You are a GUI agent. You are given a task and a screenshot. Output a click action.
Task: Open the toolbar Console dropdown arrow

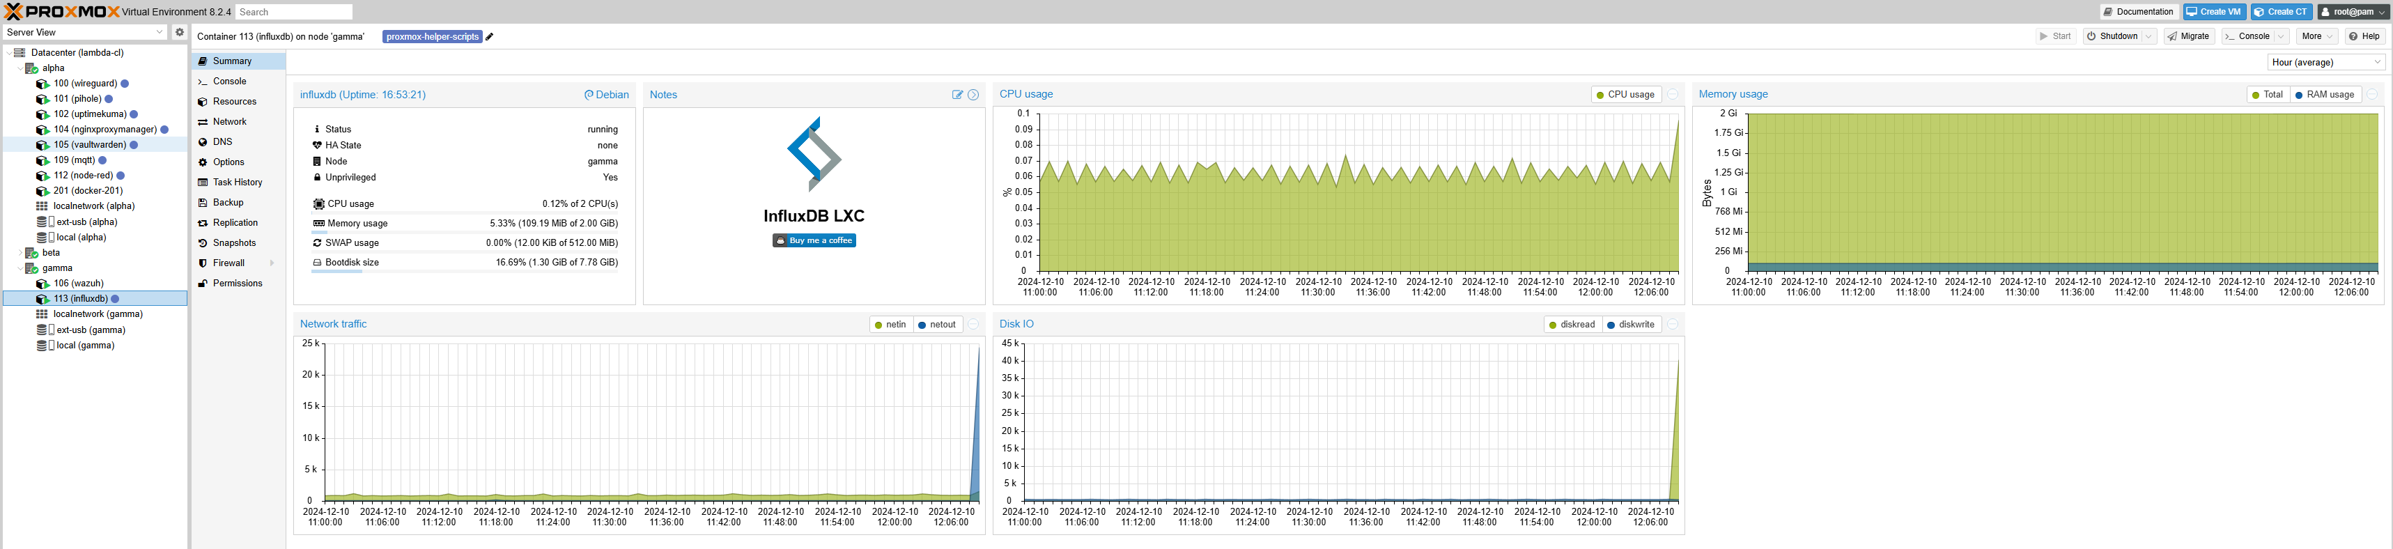[x=2281, y=36]
